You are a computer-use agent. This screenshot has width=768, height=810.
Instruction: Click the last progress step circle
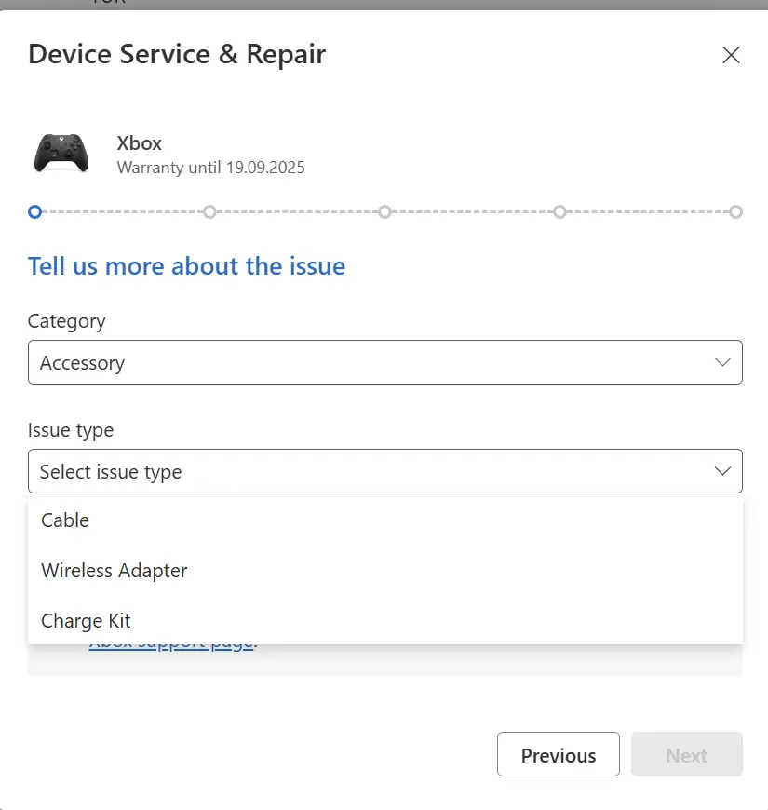(x=736, y=211)
